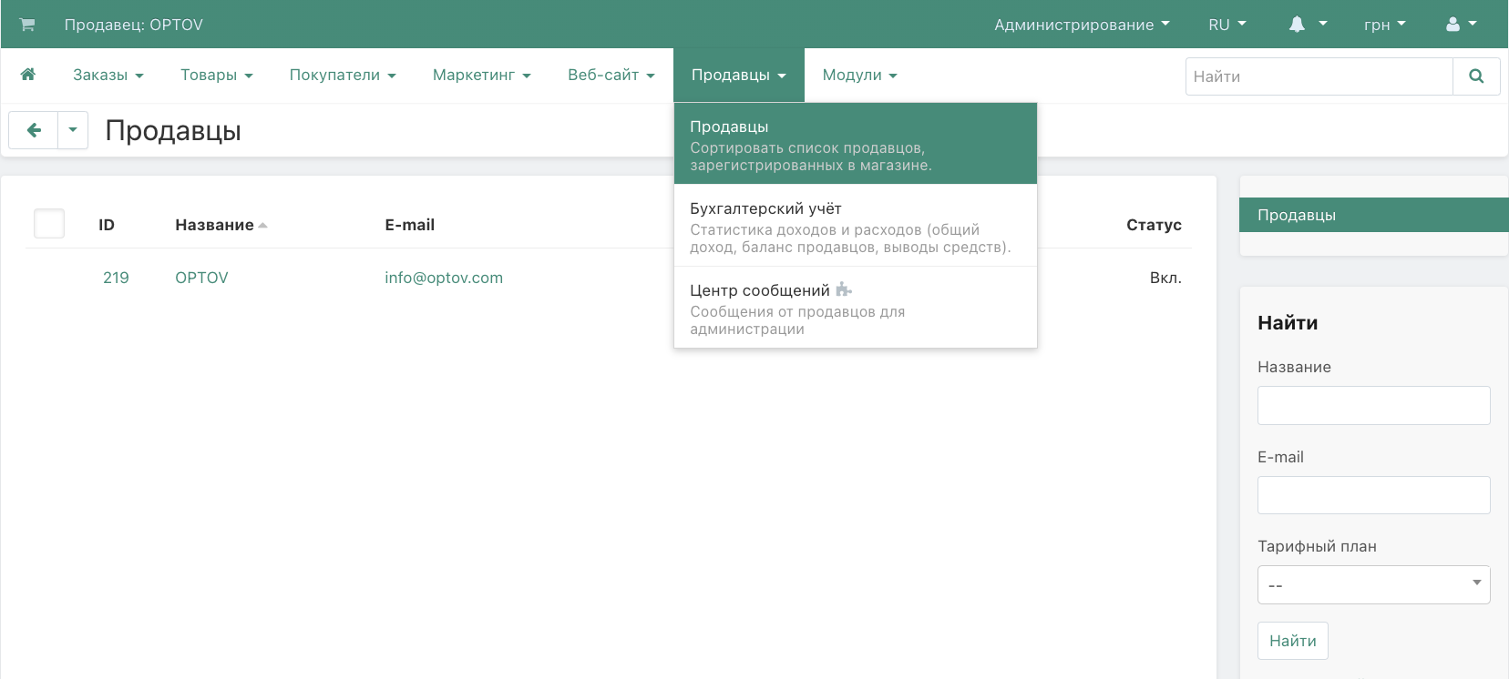1509x679 pixels.
Task: Open the грн currency selector
Action: 1384,25
